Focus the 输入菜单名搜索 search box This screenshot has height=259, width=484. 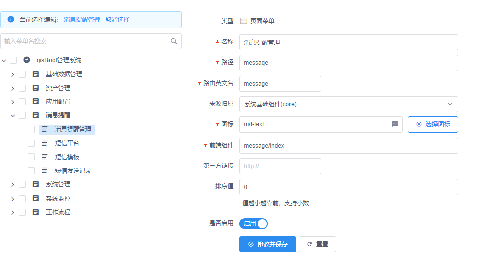91,41
